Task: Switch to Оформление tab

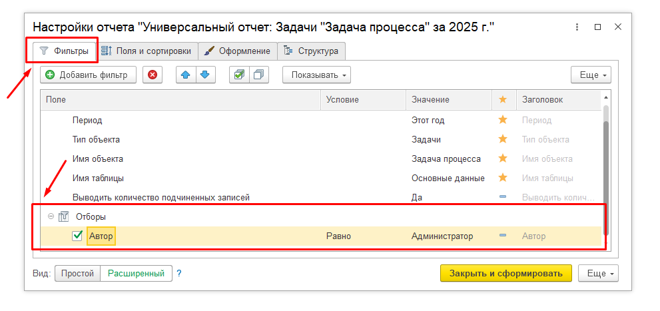Action: (x=237, y=51)
